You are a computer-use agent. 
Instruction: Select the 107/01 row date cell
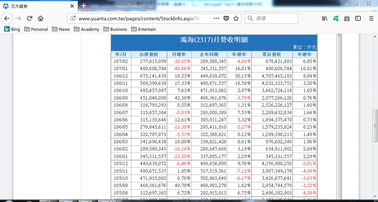121,69
